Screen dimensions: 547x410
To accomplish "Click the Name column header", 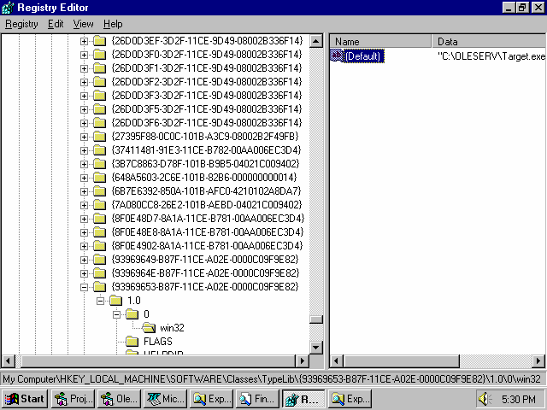I will pyautogui.click(x=380, y=41).
